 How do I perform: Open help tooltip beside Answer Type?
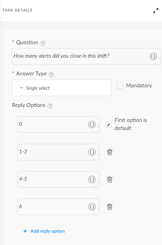[51, 75]
